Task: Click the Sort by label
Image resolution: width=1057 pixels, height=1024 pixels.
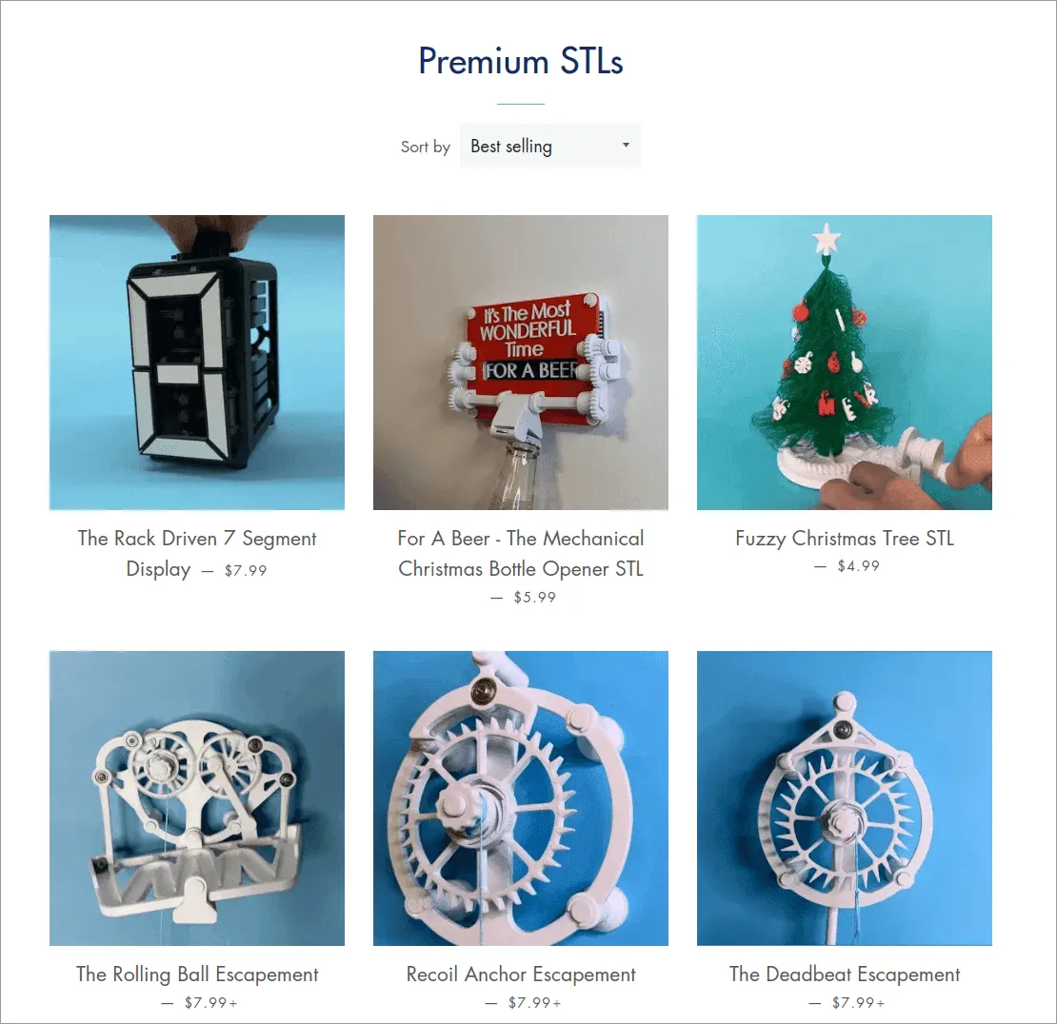Action: click(x=425, y=147)
